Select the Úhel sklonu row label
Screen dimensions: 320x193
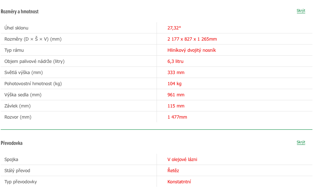tap(16, 28)
